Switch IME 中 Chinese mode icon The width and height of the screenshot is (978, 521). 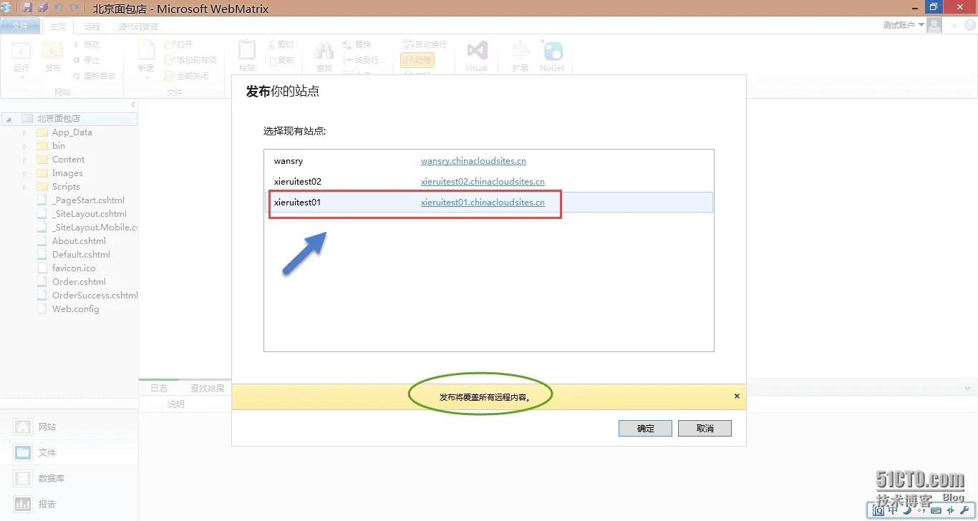[894, 510]
